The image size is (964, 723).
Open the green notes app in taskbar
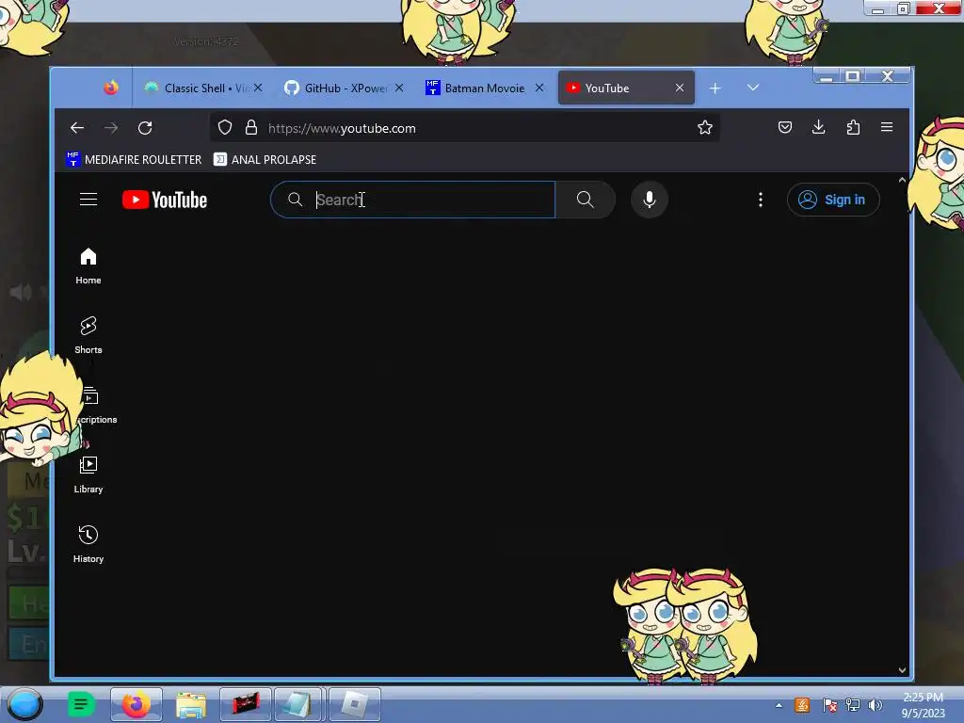point(81,704)
